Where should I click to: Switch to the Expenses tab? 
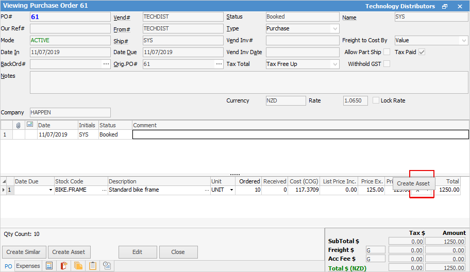[28, 266]
